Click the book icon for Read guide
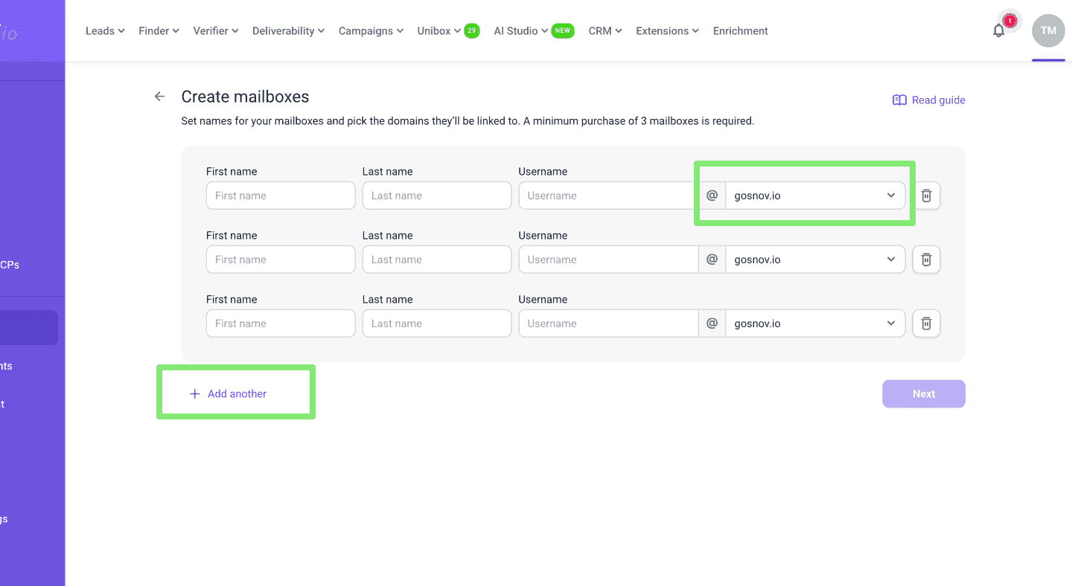 (899, 100)
